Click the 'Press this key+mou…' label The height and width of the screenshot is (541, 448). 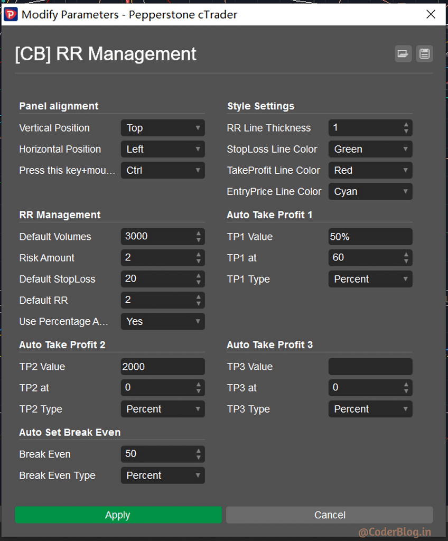tap(67, 170)
